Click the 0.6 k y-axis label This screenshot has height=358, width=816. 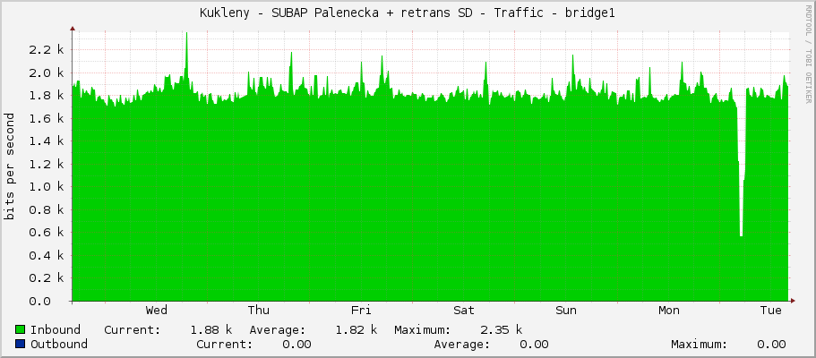click(47, 233)
